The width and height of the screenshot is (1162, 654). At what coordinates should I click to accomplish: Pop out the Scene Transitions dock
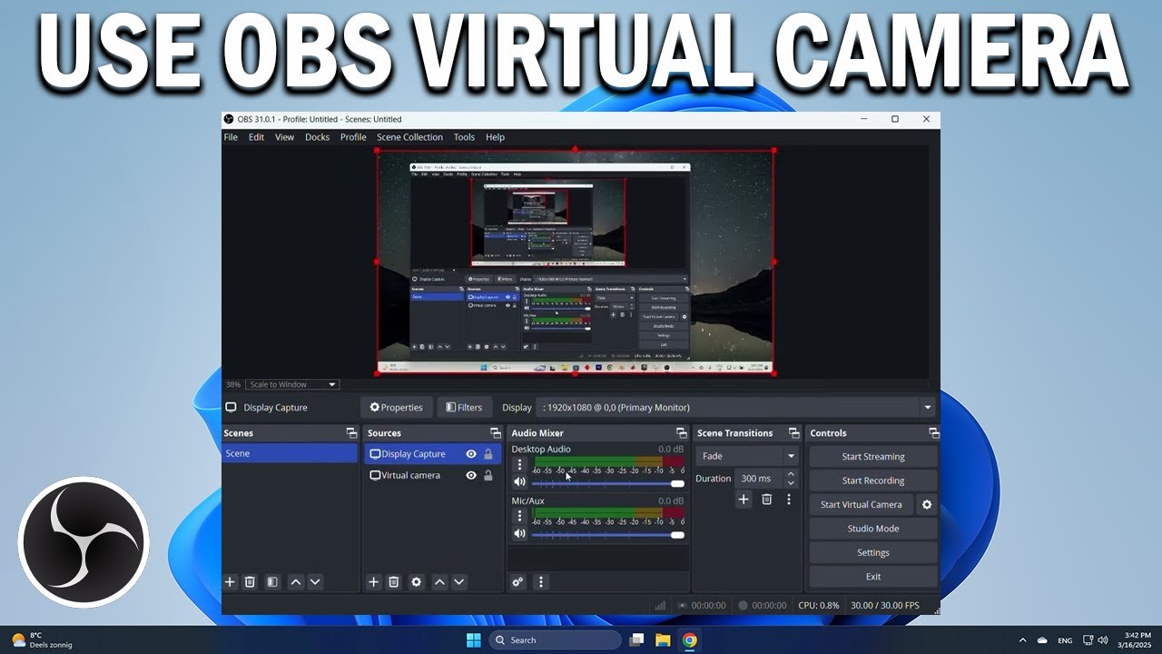(793, 433)
